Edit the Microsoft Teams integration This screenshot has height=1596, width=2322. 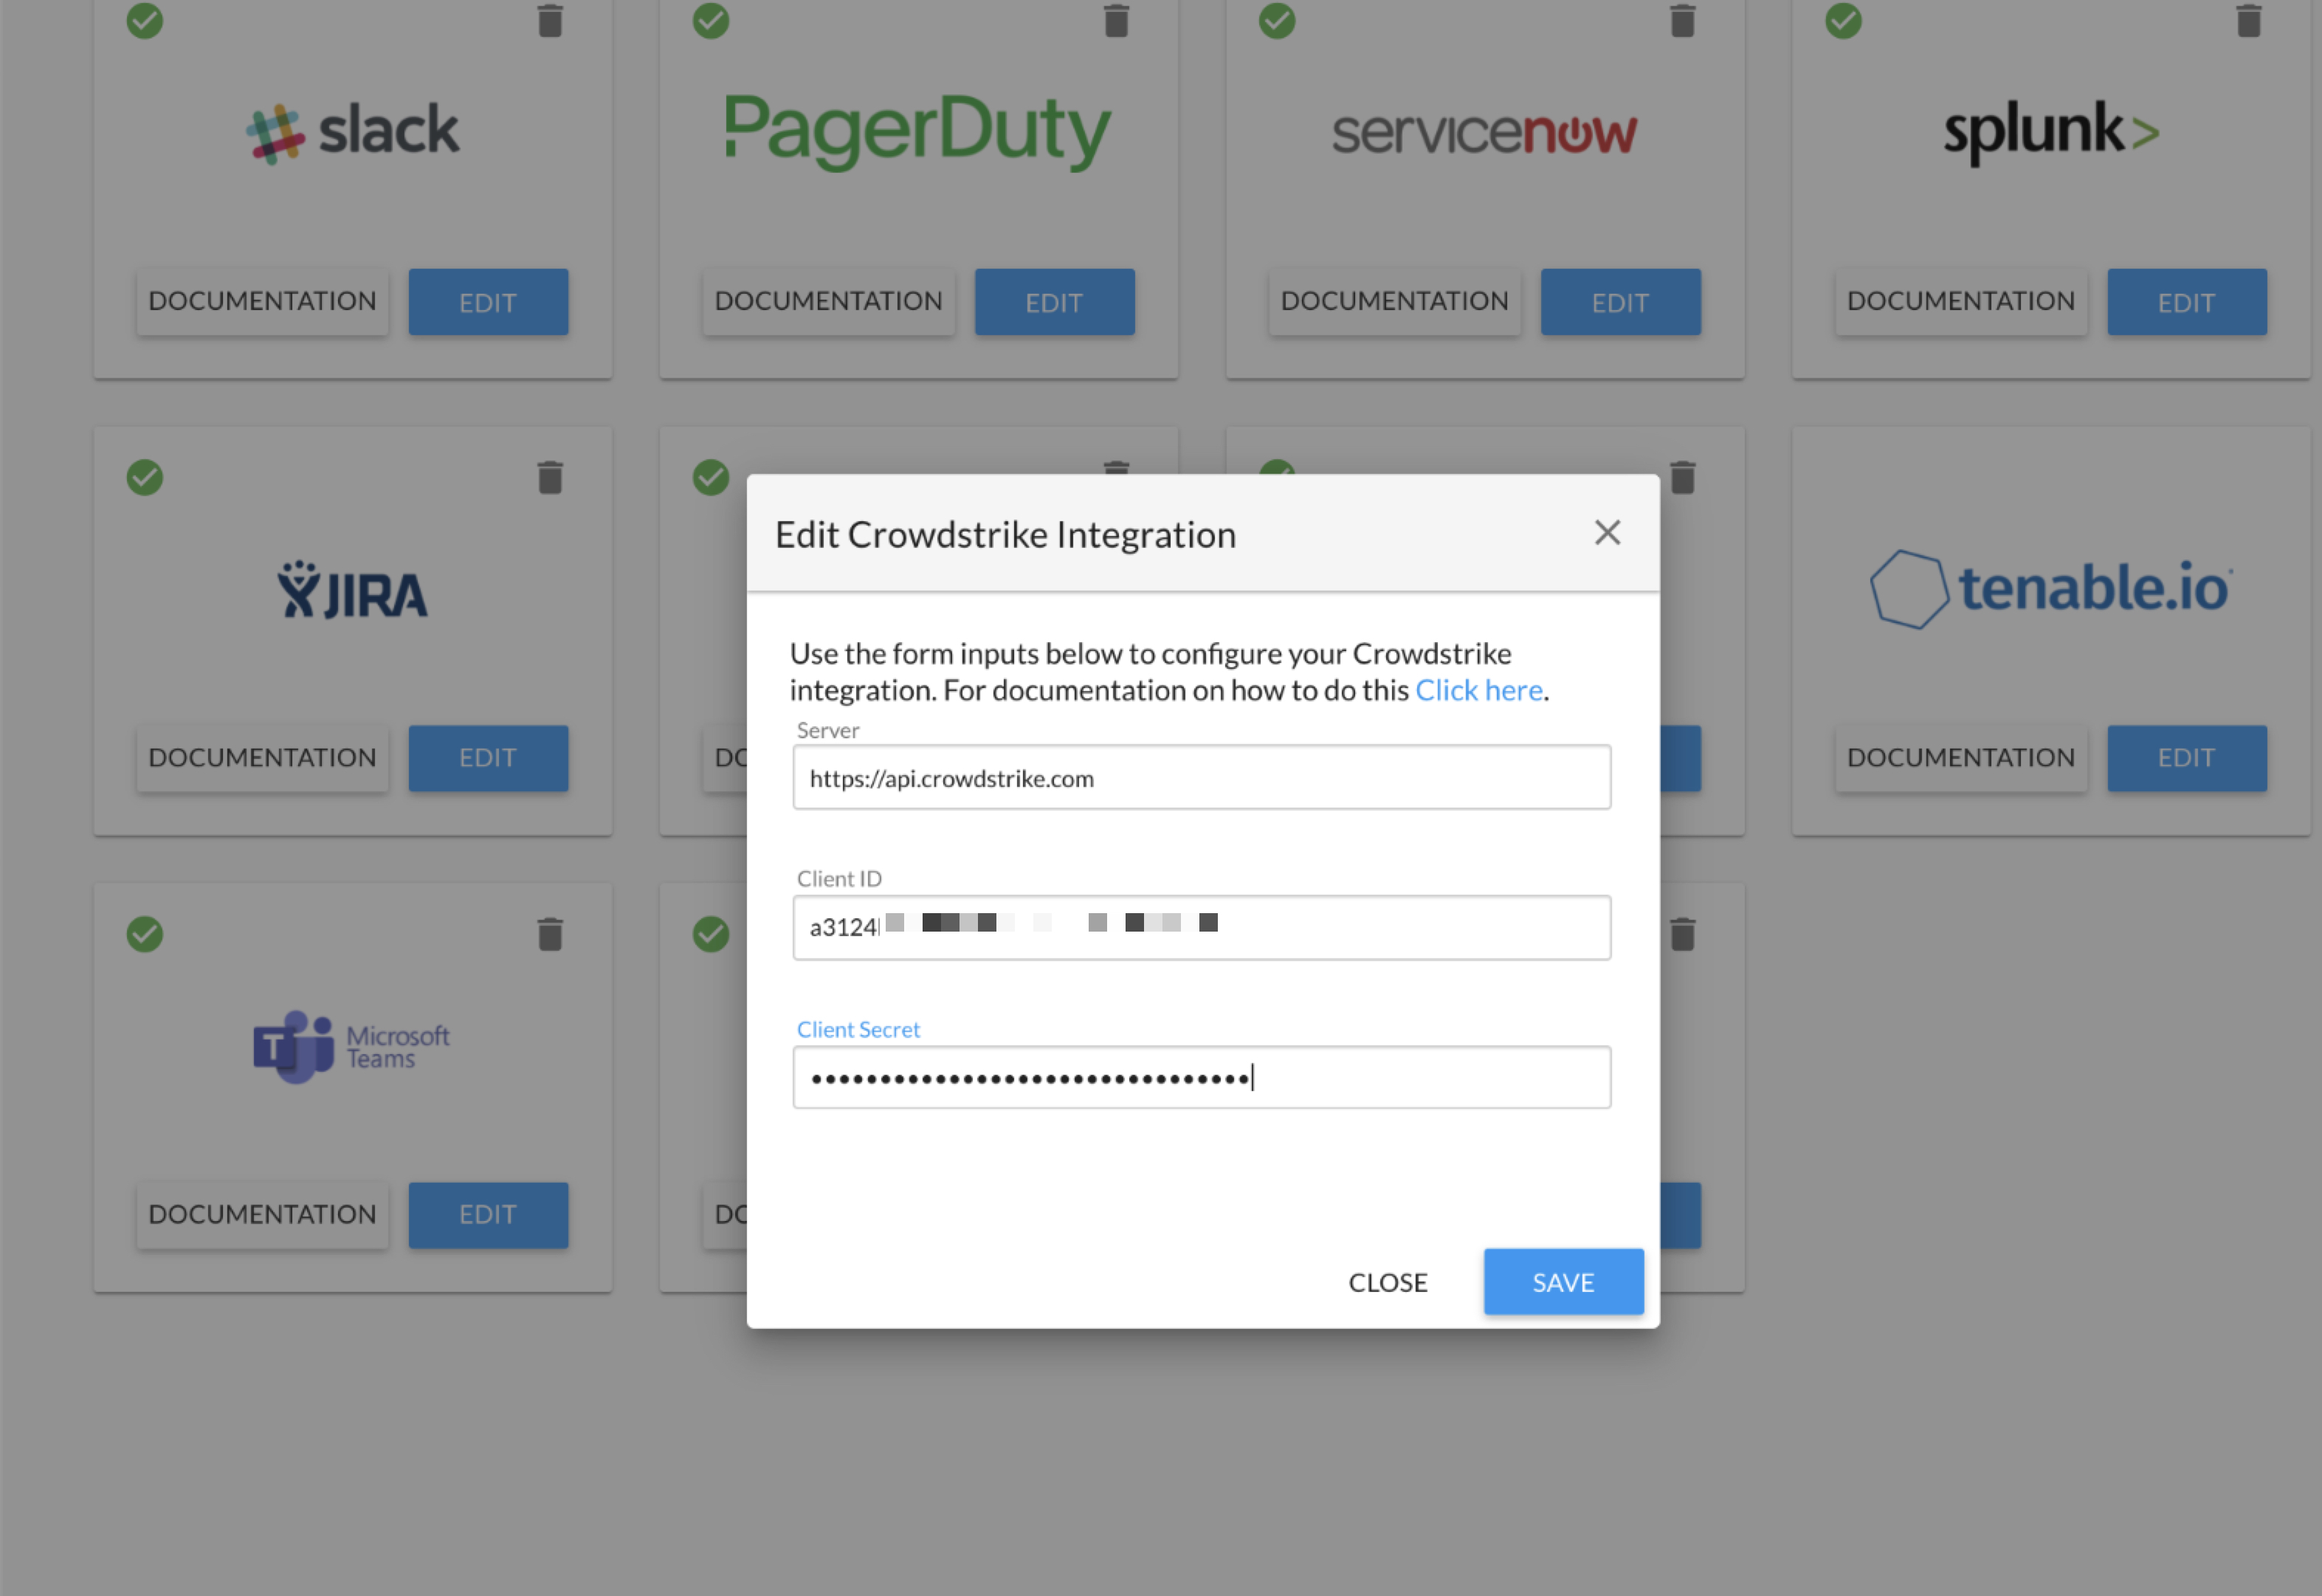(x=488, y=1215)
